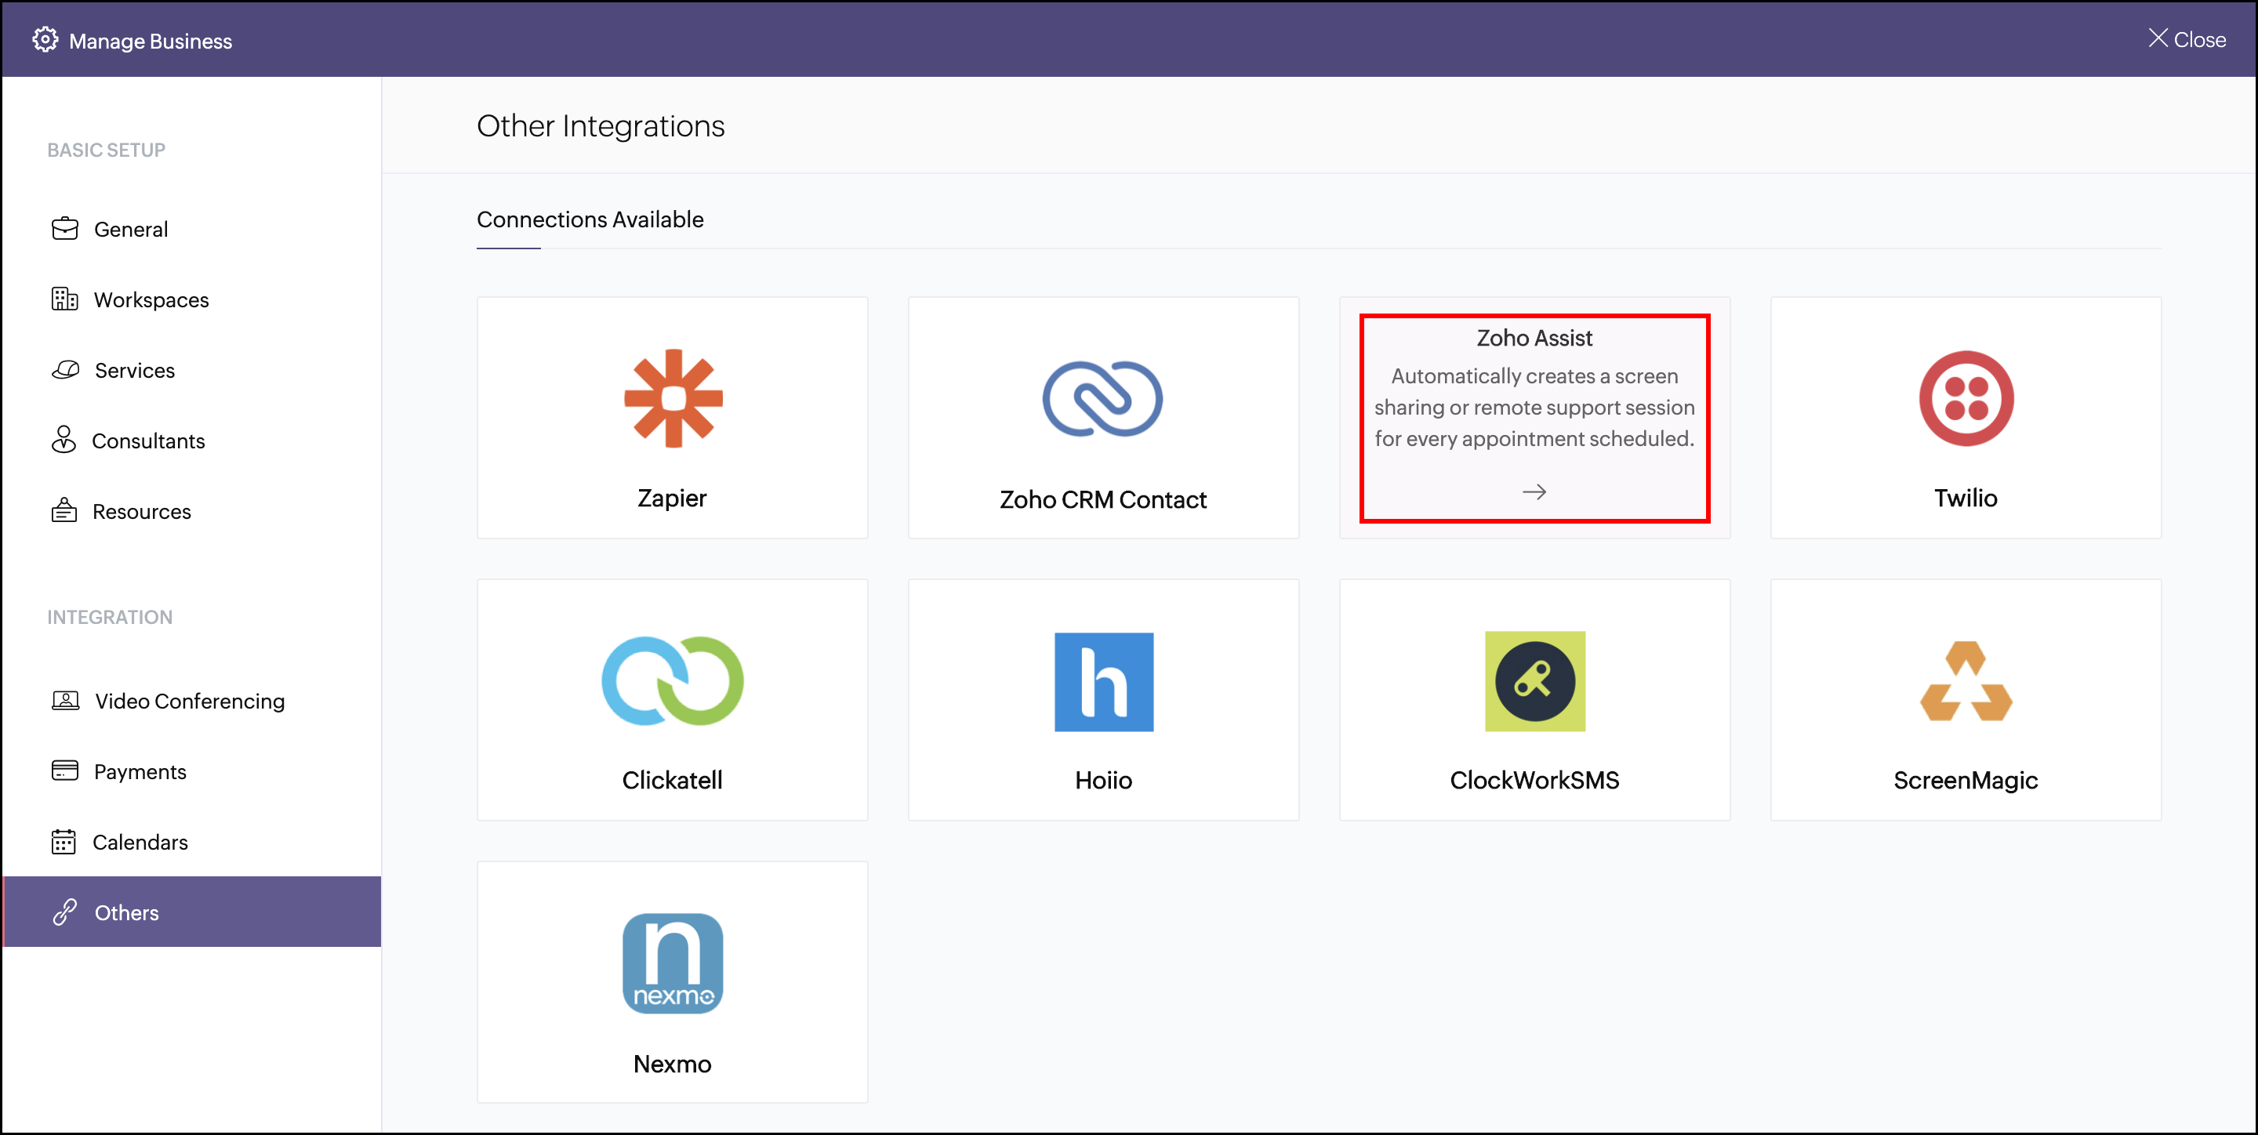This screenshot has width=2258, height=1135.
Task: Open the Calendars integration settings
Action: pos(139,841)
